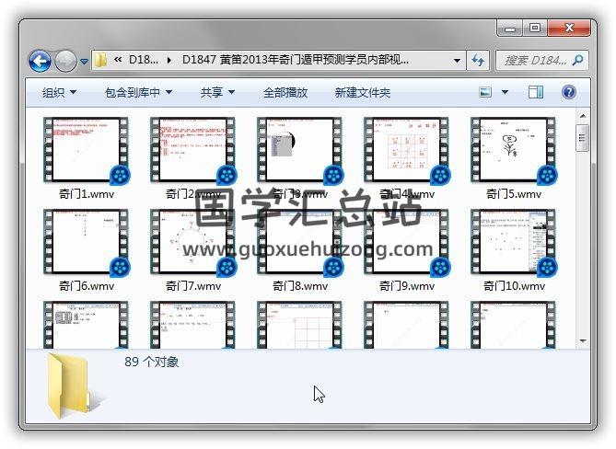Click the scrollbar down arrow
Image resolution: width=616 pixels, height=449 pixels.
click(583, 341)
